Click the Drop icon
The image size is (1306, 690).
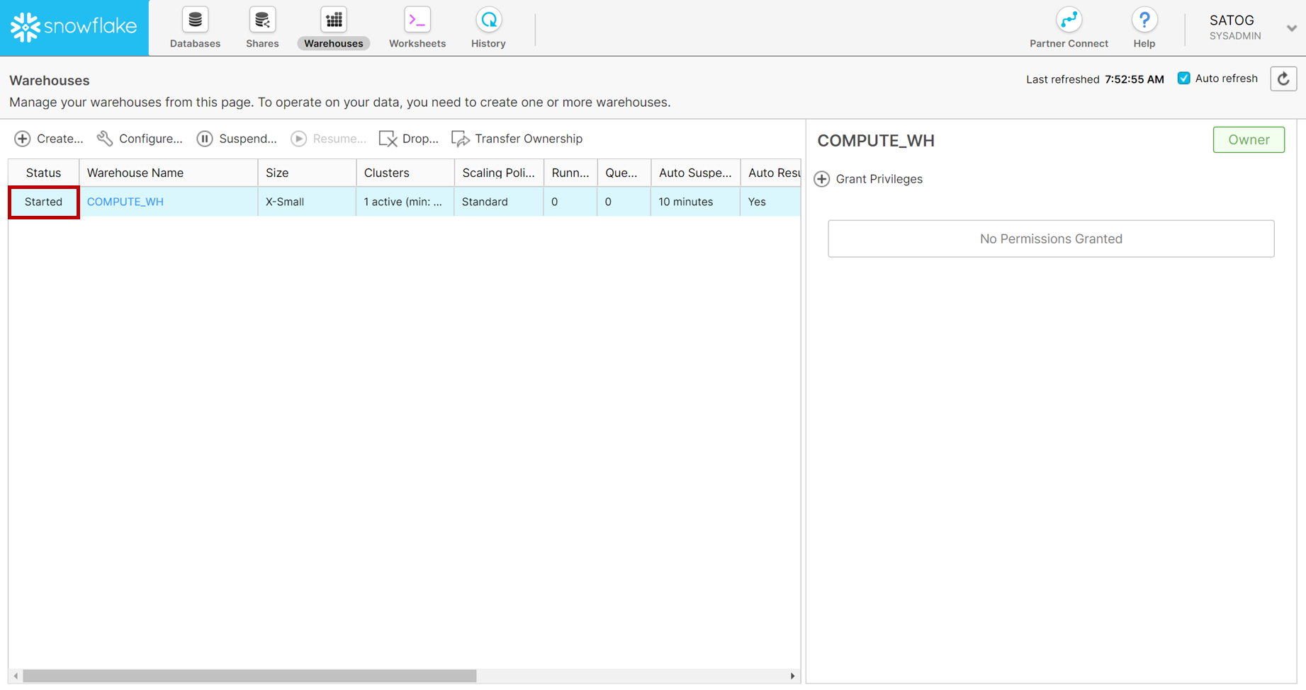click(x=388, y=139)
